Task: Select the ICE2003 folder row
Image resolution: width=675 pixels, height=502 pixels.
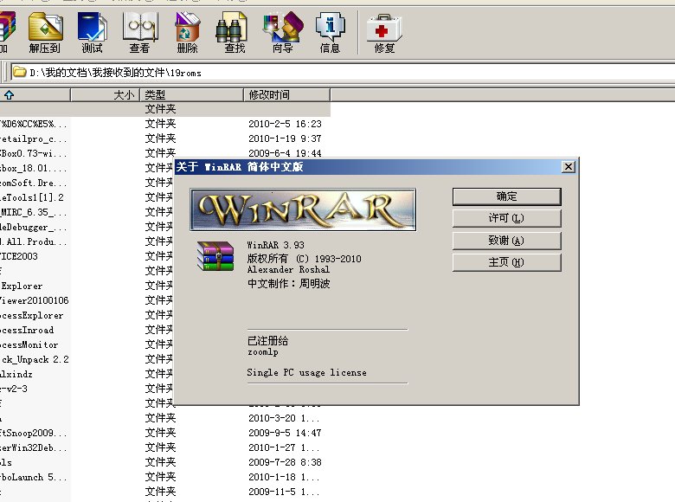Action: pyautogui.click(x=86, y=256)
